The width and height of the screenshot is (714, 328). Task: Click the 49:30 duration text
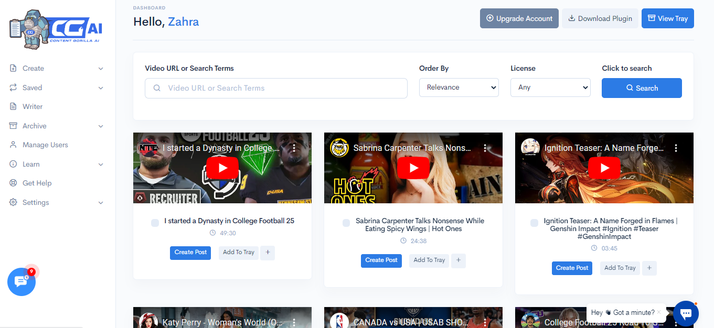(x=228, y=233)
